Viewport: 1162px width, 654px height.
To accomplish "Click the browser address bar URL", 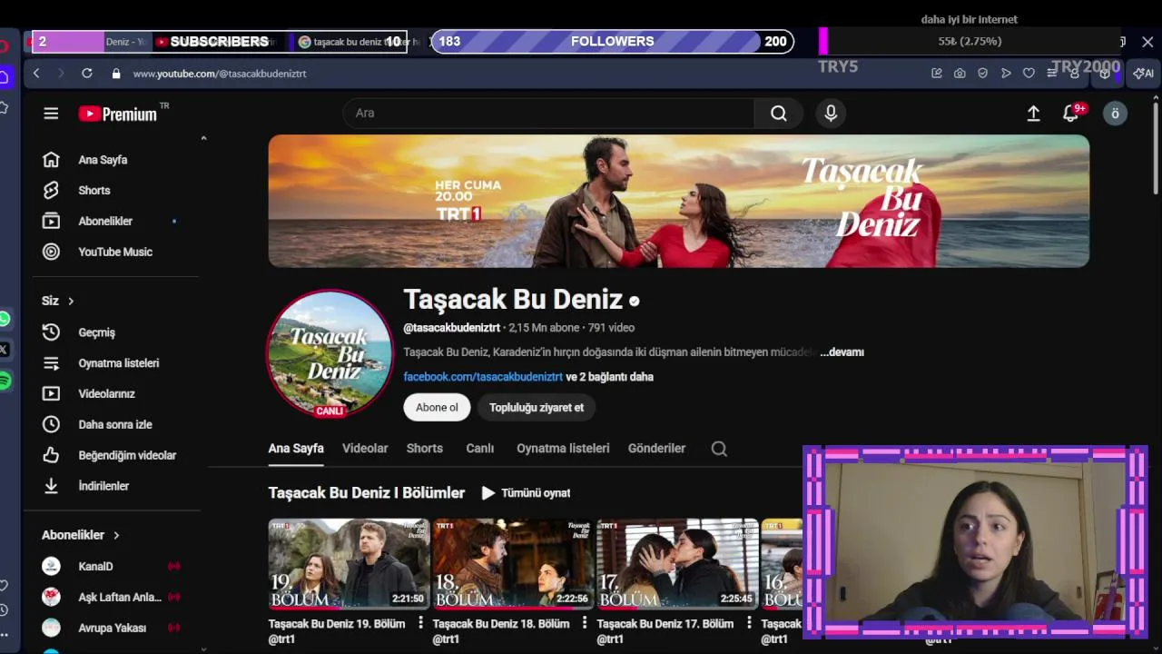I will tap(220, 74).
